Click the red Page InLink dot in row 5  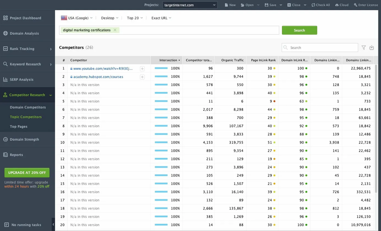(274, 101)
